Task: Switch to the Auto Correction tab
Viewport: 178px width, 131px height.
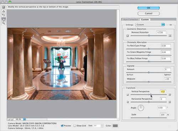Action: 131,20
